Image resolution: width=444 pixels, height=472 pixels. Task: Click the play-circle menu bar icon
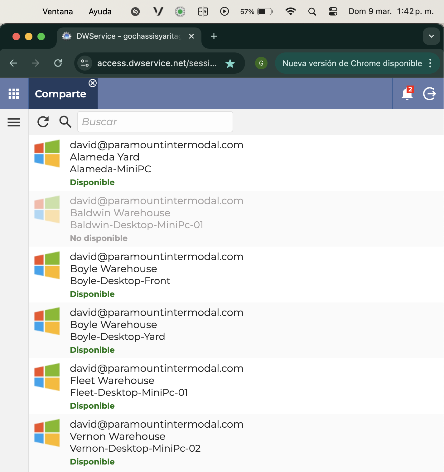coord(224,12)
